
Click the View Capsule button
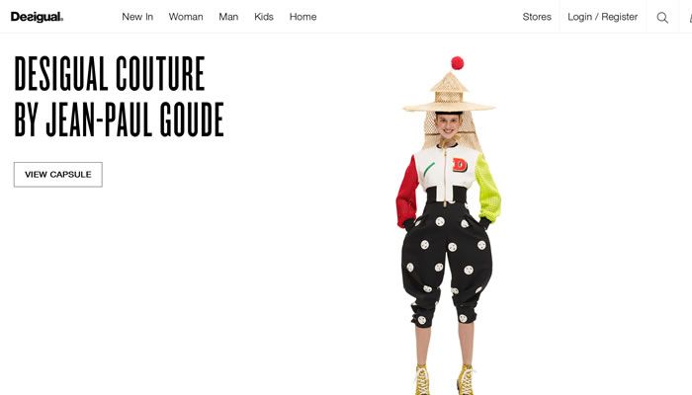tap(57, 175)
